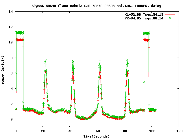Click the x-axis tick label 80
The height and width of the screenshot is (139, 185).
pyautogui.click(x=125, y=131)
